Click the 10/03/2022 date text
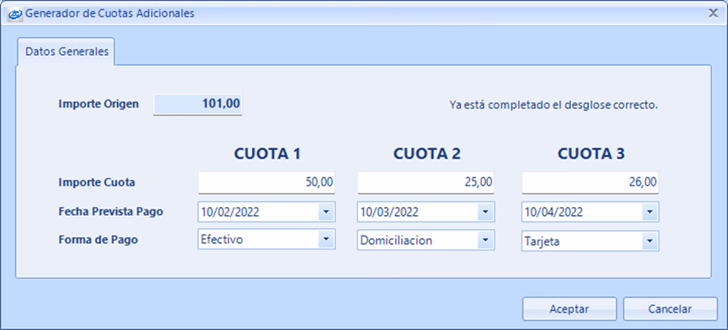728x330 pixels. point(389,212)
